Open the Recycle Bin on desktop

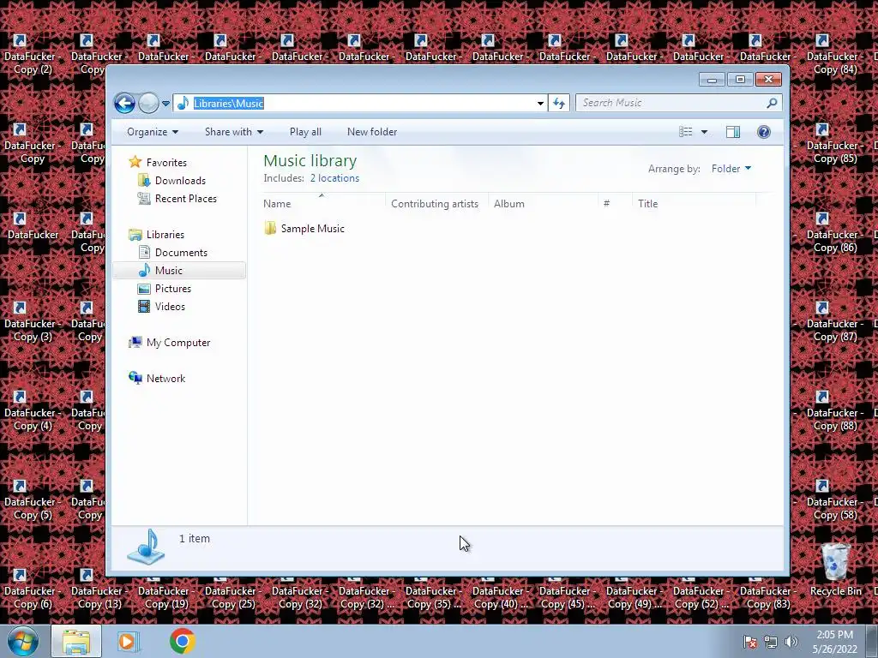(835, 569)
